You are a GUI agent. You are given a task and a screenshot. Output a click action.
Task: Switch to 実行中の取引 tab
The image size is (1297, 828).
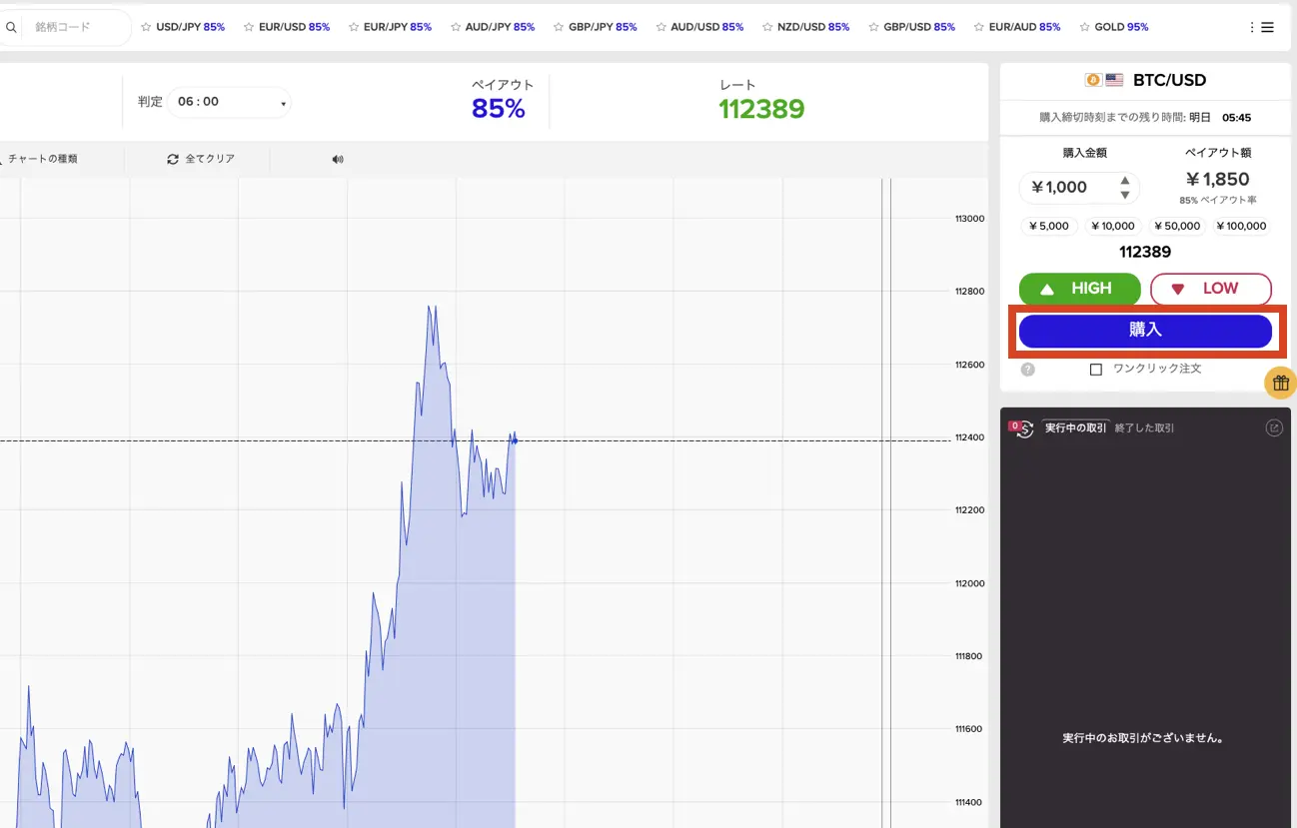(1075, 427)
